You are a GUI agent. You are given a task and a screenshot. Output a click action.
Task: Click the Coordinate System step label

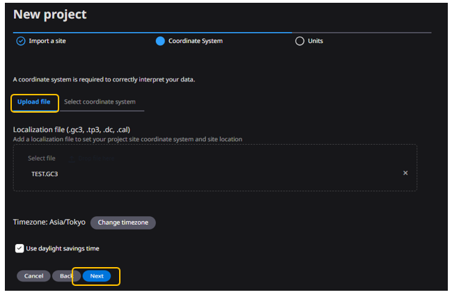click(195, 41)
